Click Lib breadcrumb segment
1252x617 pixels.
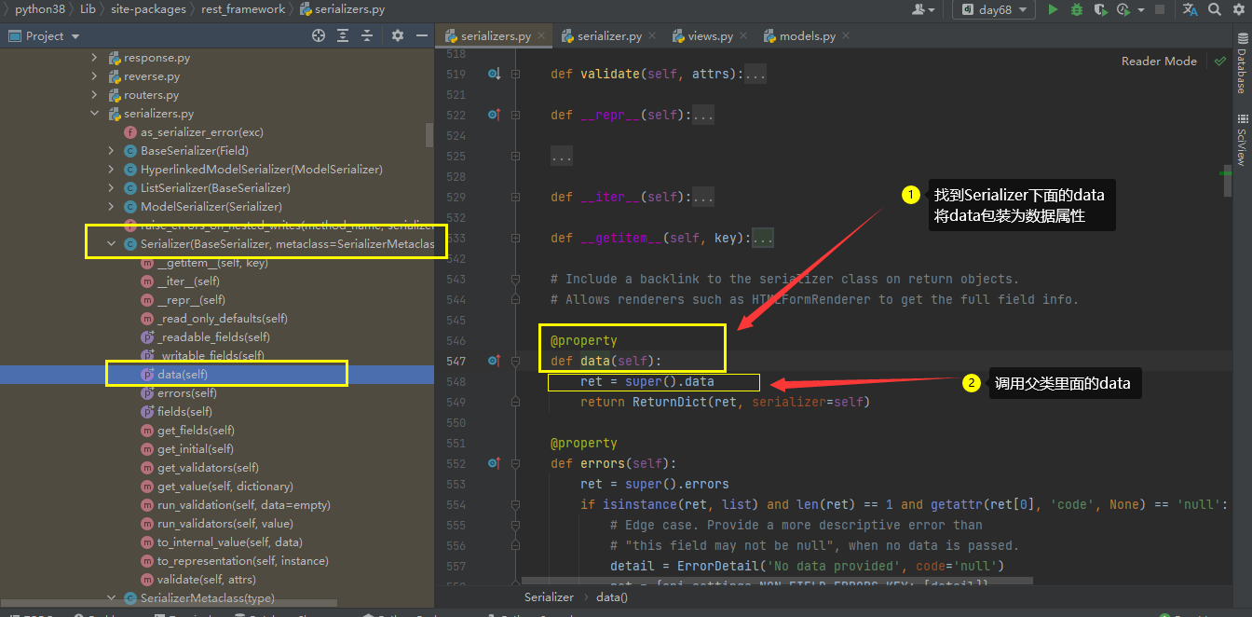[x=86, y=9]
